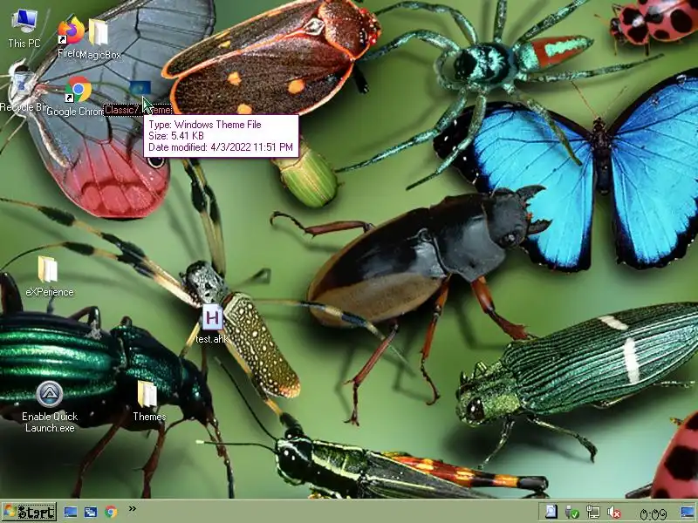Click the show desktop icon at taskbar's right end
Screen dimensions: 698x523
point(688,512)
